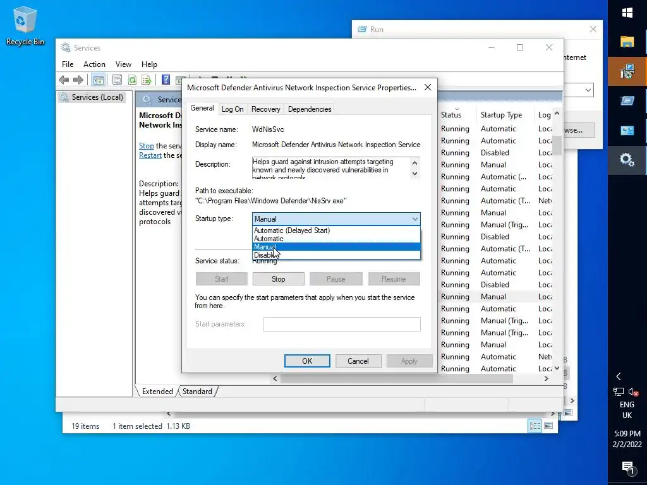Click the first 'Manual (Trig...' startup cell
Screen dimensions: 647x485
point(504,225)
